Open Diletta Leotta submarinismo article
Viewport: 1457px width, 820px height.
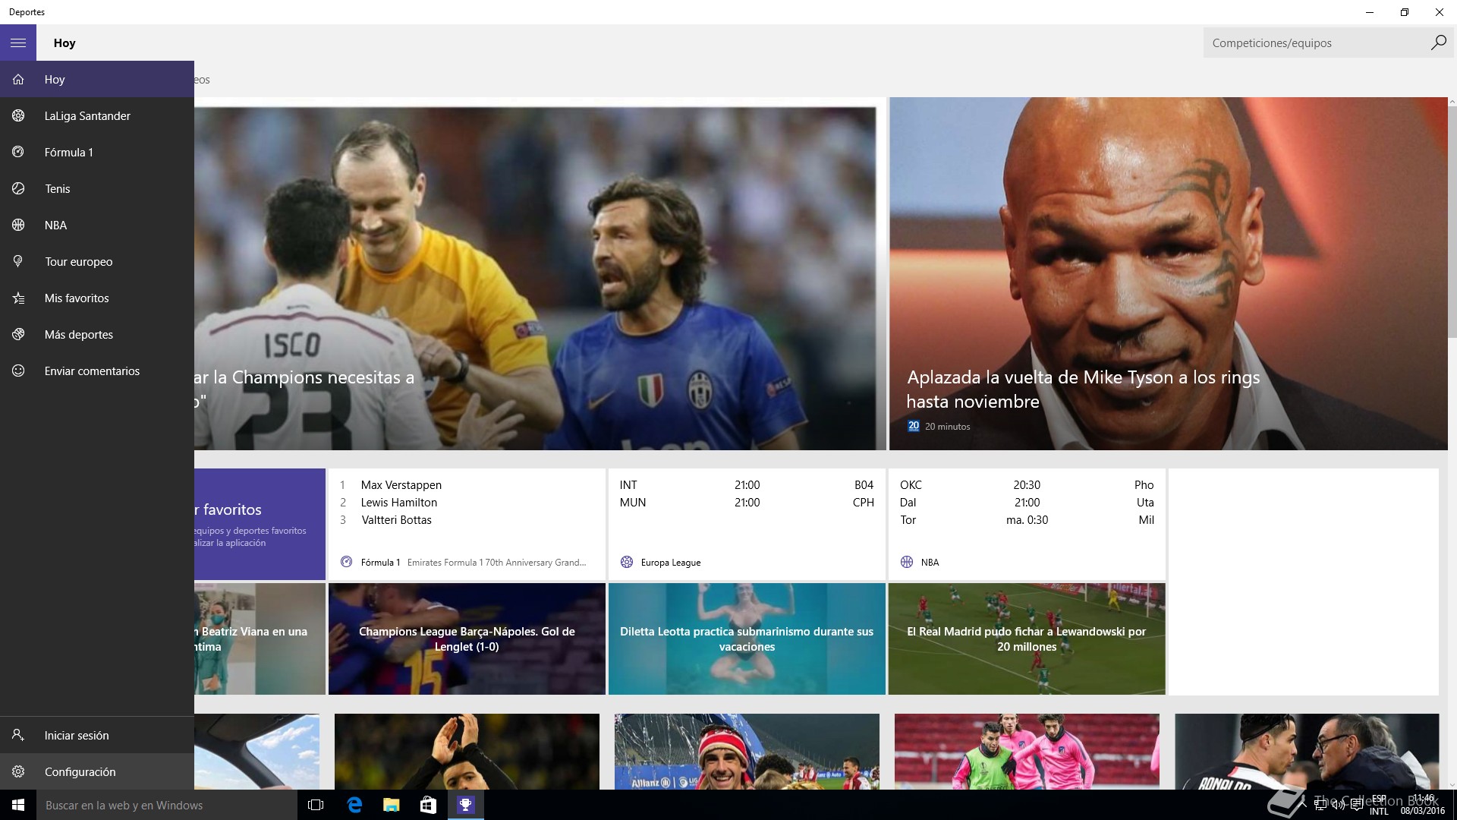pyautogui.click(x=747, y=639)
